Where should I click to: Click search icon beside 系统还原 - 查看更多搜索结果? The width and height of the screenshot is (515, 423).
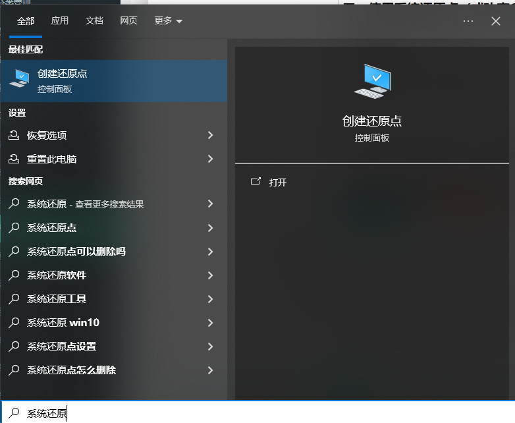coord(14,204)
